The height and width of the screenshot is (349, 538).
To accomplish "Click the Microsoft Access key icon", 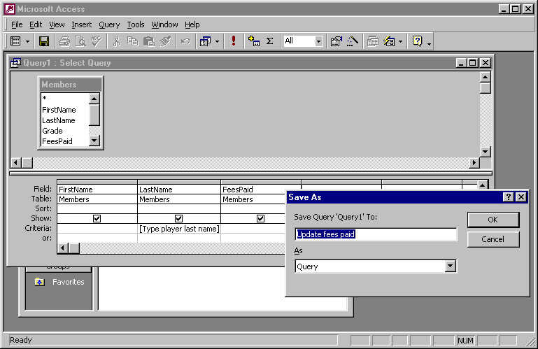I will pyautogui.click(x=10, y=9).
